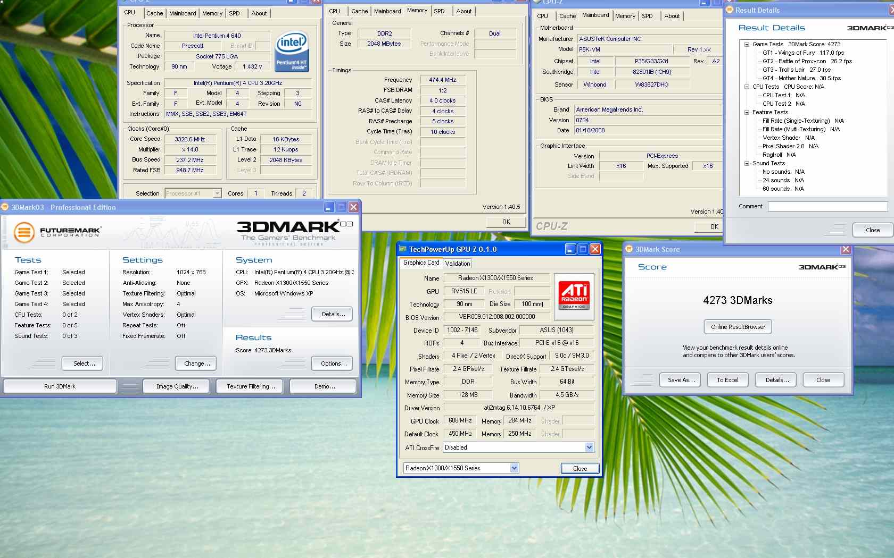Viewport: 894px width, 558px height.
Task: Collapse the Feature Tests tree node
Action: 747,112
